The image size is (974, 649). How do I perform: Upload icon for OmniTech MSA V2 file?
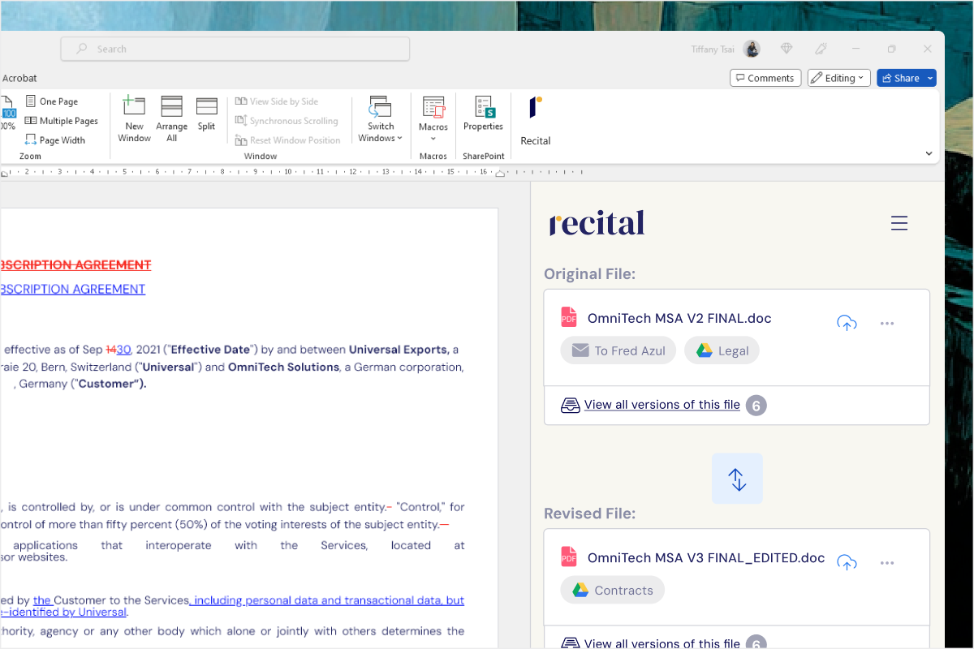coord(847,323)
